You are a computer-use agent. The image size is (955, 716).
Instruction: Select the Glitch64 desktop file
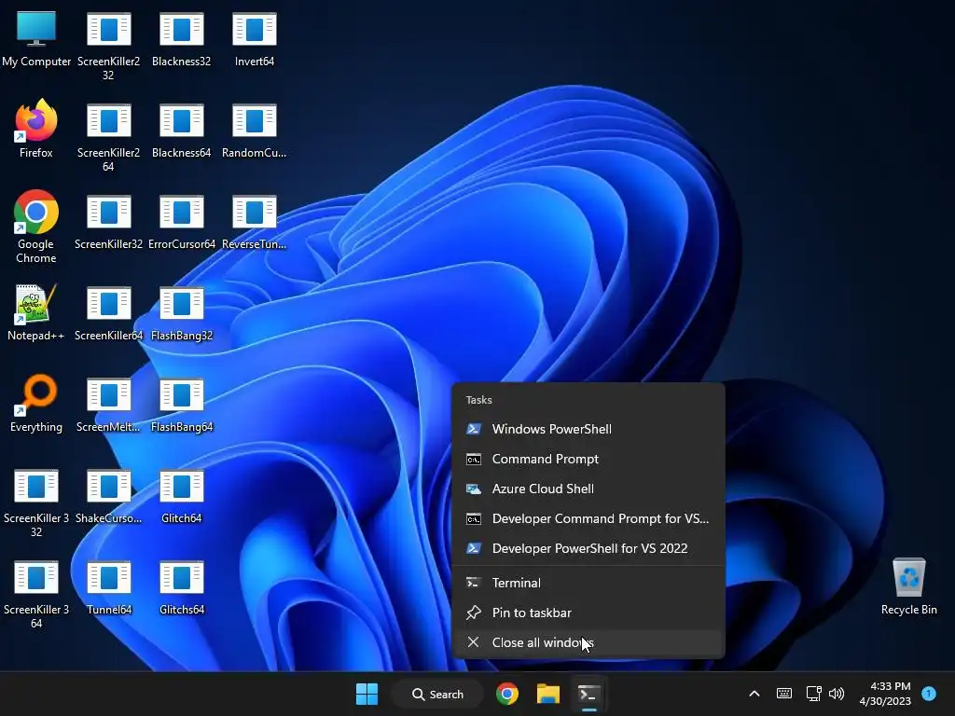182,496
